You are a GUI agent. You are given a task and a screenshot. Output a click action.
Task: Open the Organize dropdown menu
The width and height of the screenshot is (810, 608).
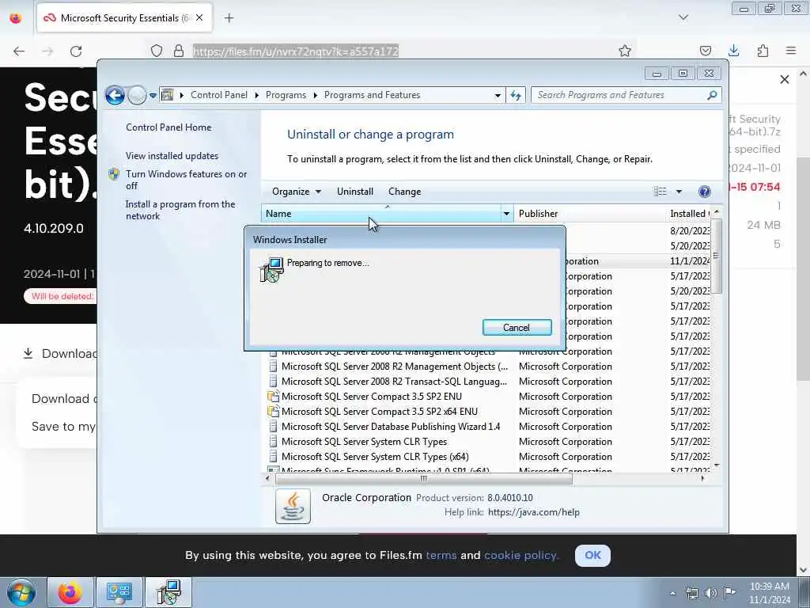click(297, 192)
